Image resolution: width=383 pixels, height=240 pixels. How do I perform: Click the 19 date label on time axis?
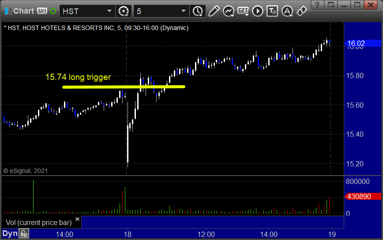pos(332,234)
